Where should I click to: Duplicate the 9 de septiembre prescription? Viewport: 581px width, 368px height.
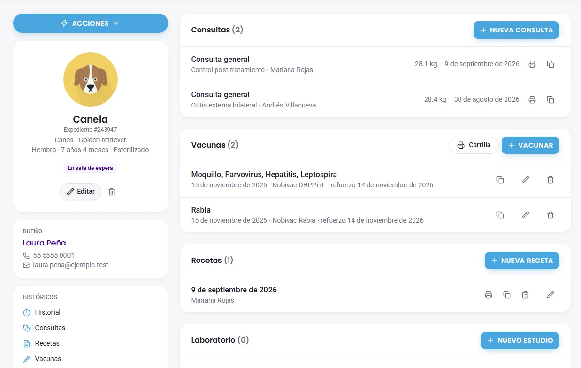[x=507, y=295]
